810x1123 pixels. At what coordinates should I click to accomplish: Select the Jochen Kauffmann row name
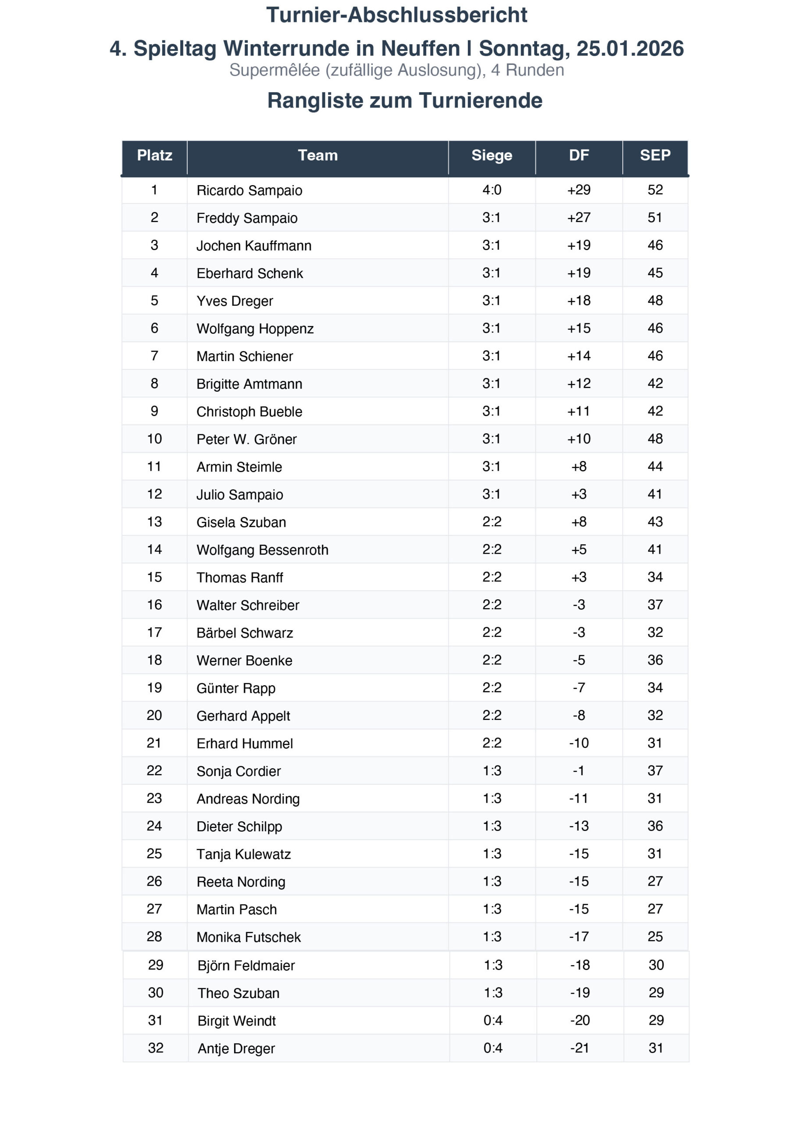(x=253, y=246)
